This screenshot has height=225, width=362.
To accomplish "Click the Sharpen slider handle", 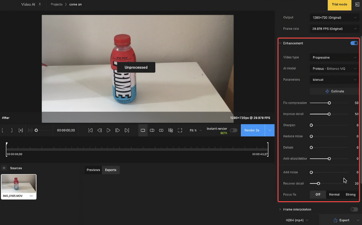I will coord(311,125).
